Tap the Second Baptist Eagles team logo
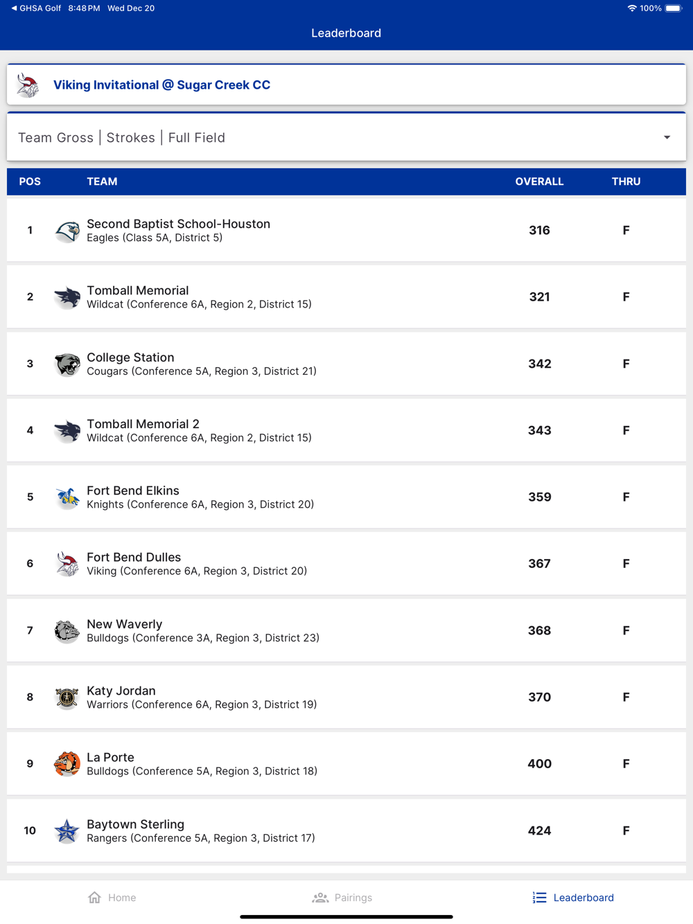 pyautogui.click(x=67, y=231)
